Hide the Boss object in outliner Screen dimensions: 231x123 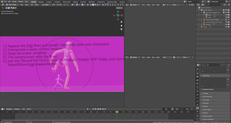[x=226, y=15]
